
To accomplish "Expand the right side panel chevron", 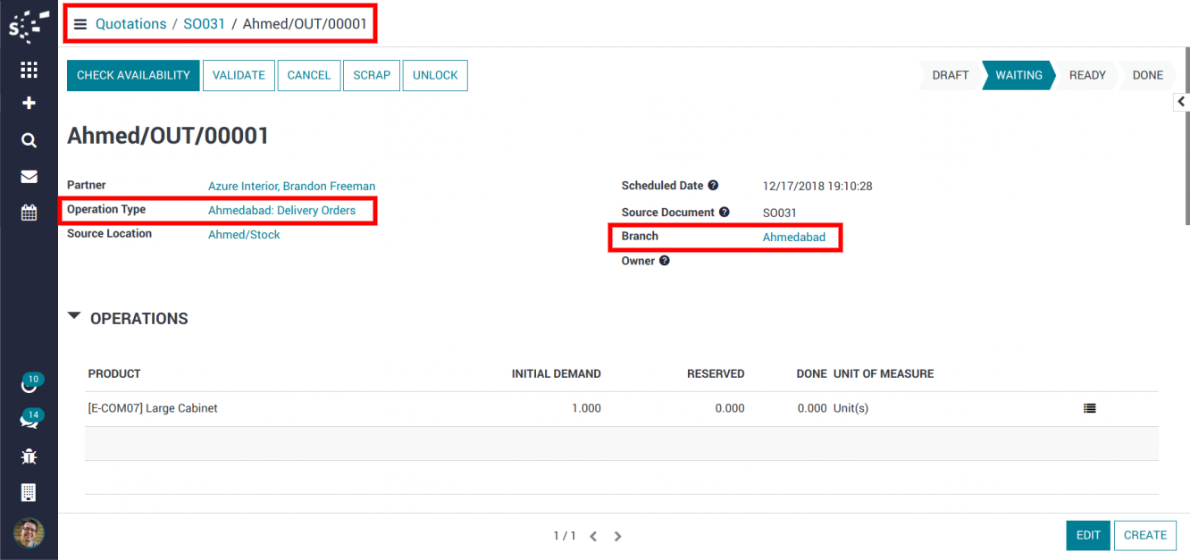I will click(1181, 102).
